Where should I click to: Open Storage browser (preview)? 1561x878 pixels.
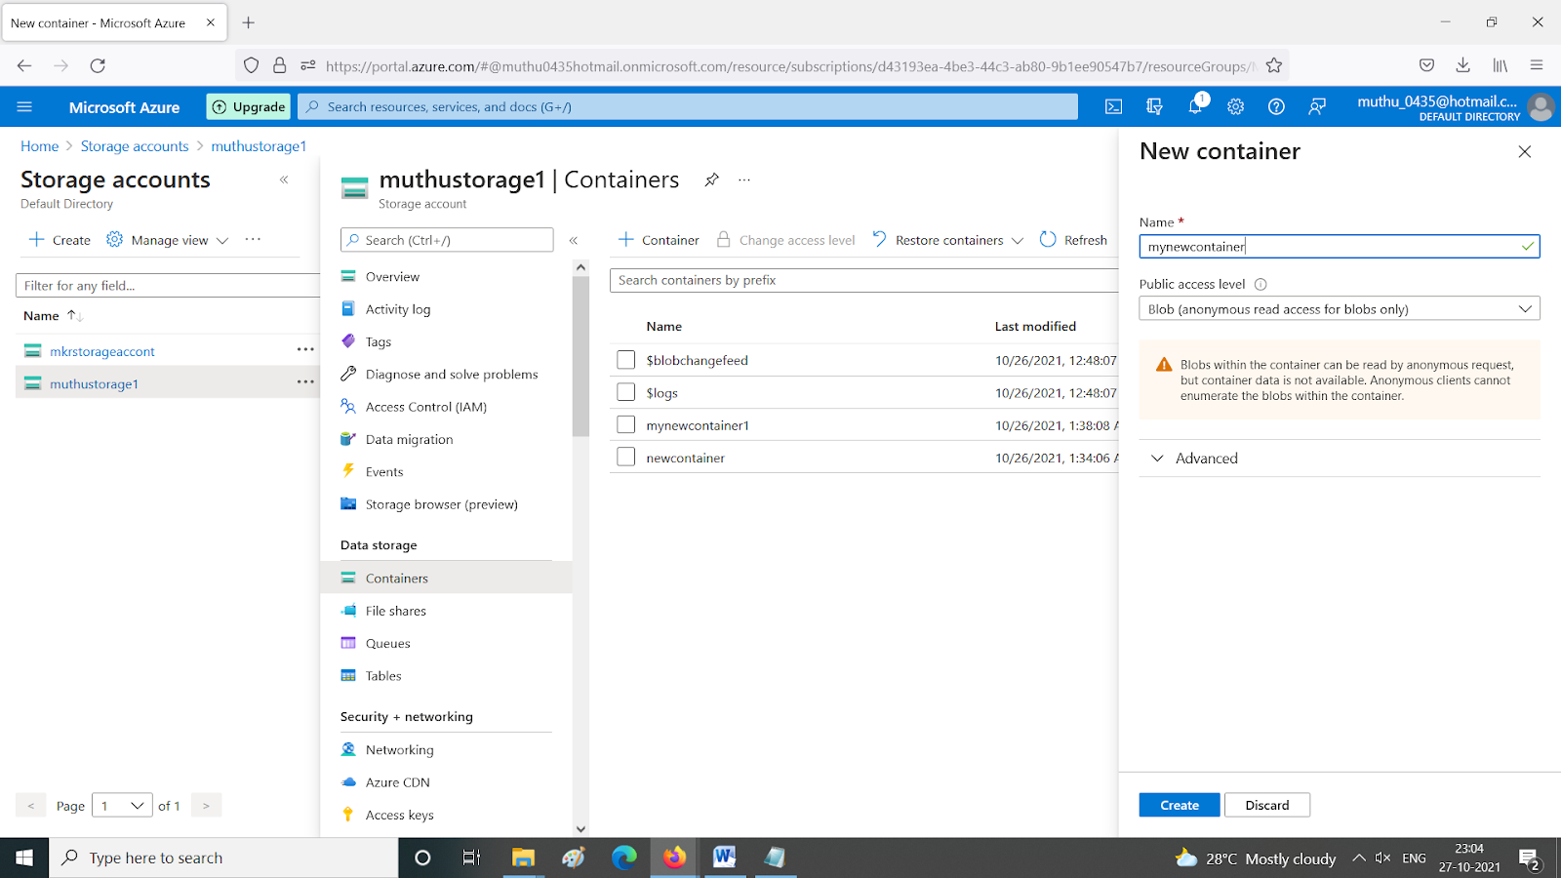pyautogui.click(x=441, y=504)
